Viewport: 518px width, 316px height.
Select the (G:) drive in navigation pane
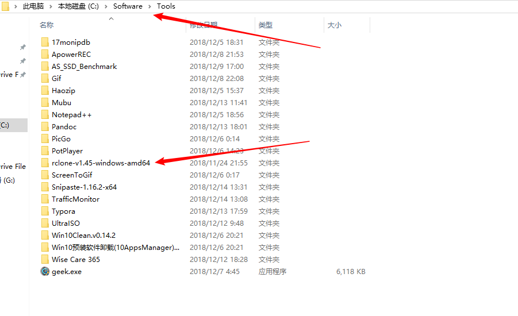8,180
